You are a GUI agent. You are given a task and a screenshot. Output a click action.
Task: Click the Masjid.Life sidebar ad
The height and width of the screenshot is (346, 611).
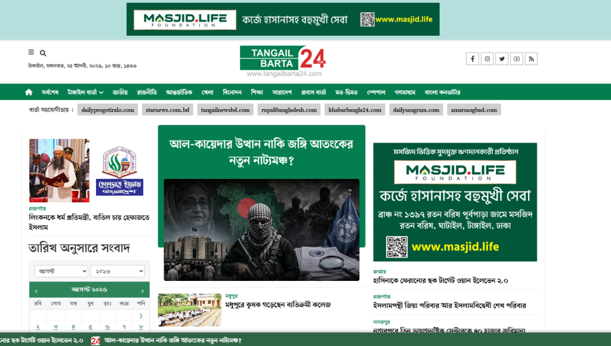455,202
